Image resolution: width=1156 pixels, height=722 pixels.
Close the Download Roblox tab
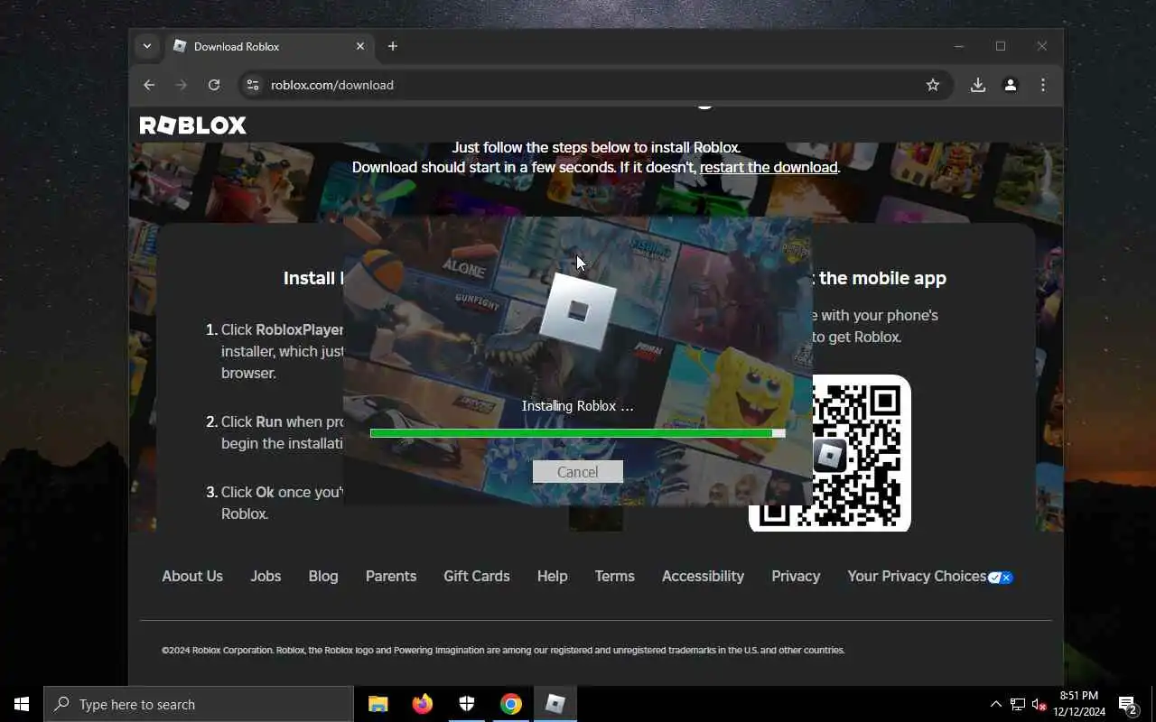coord(360,46)
